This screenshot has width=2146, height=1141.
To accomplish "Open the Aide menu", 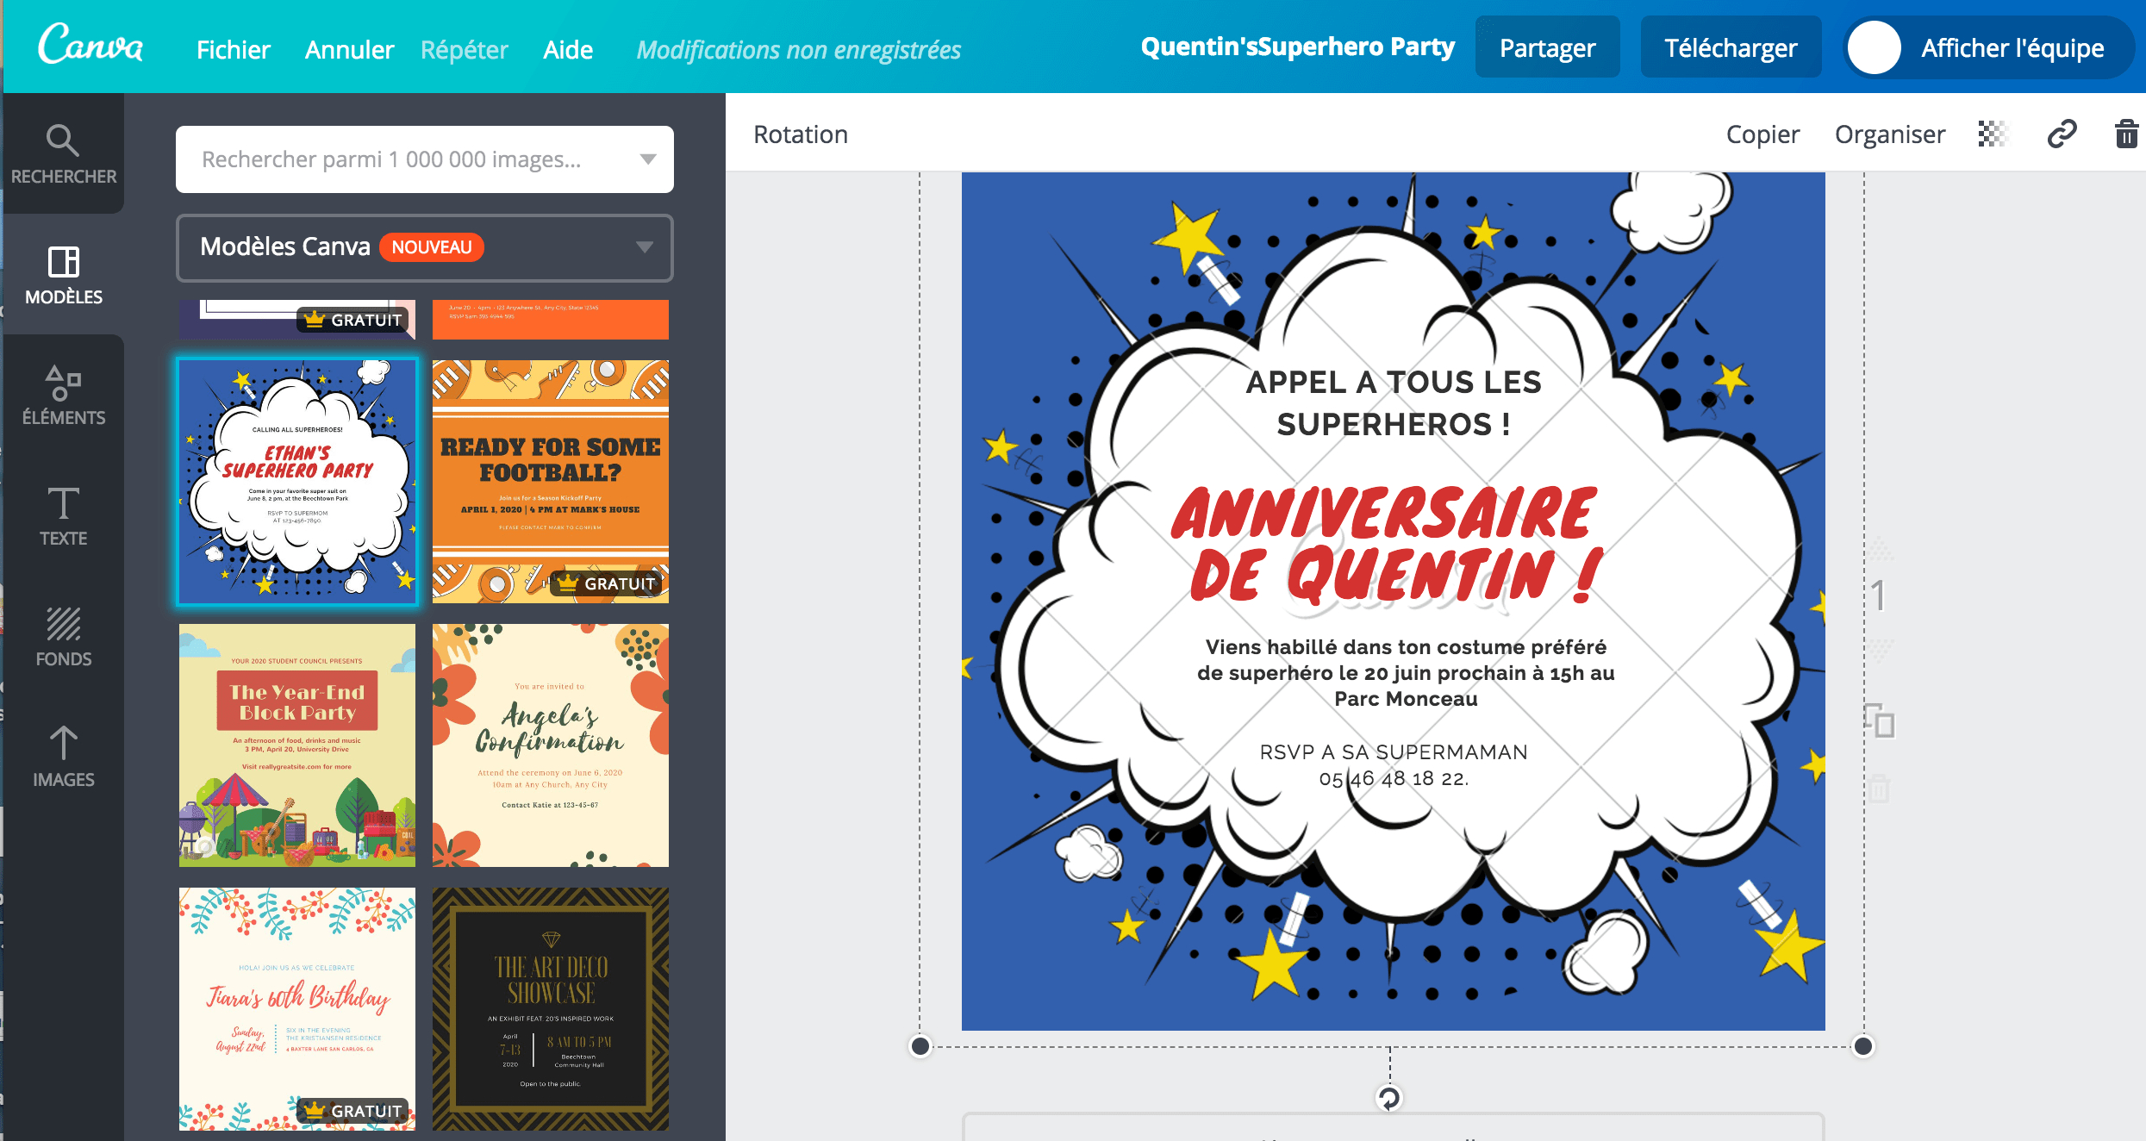I will click(x=567, y=50).
